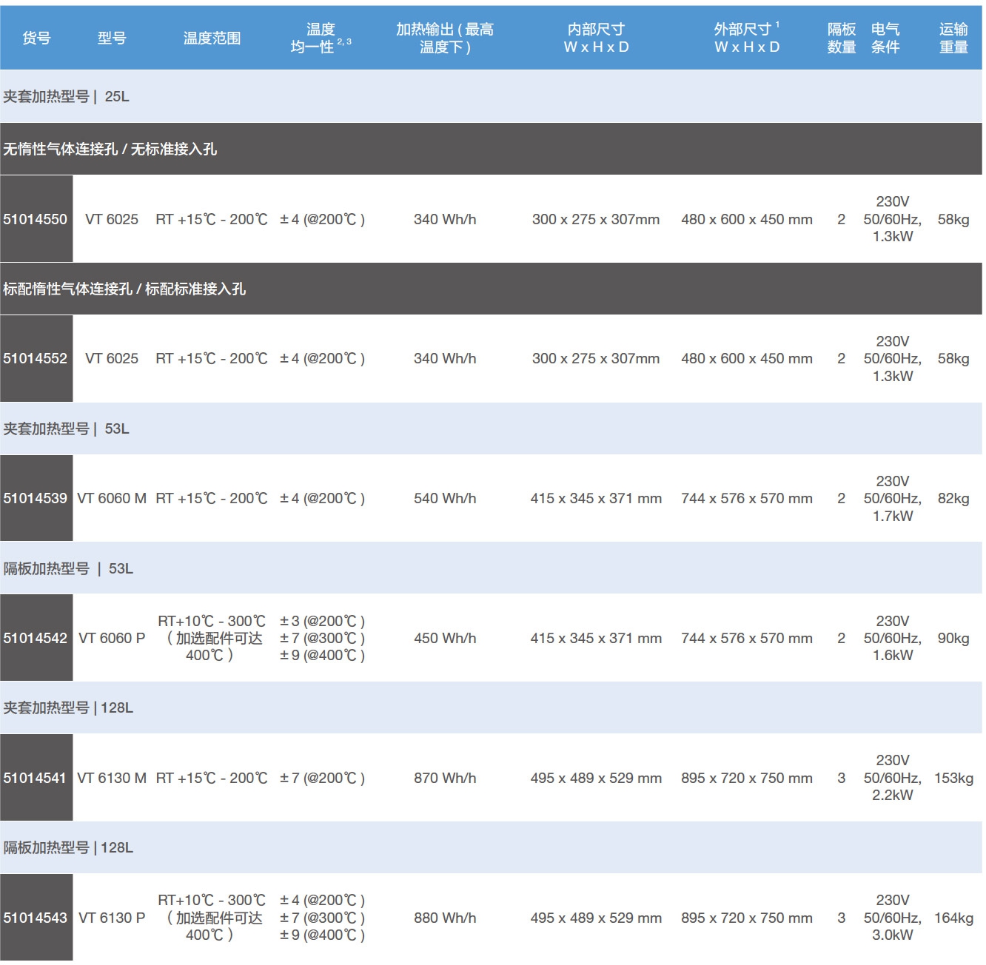
Task: Click the 58kg weight in row 51014550
Action: (x=953, y=219)
